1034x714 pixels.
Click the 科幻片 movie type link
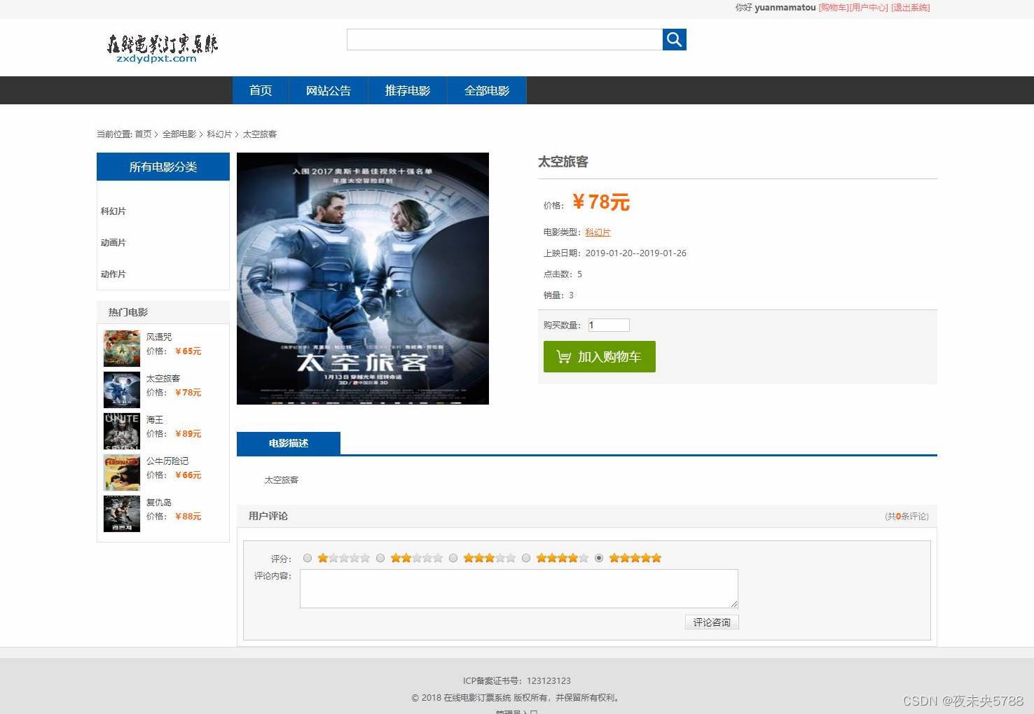tap(598, 232)
